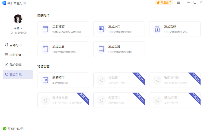
Task: Click the 服务连接成功 status text
Action: click(16, 129)
